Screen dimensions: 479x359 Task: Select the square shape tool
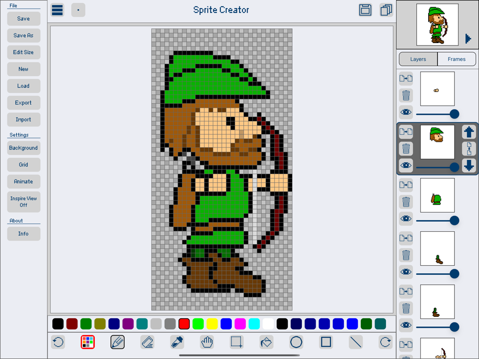tap(326, 342)
